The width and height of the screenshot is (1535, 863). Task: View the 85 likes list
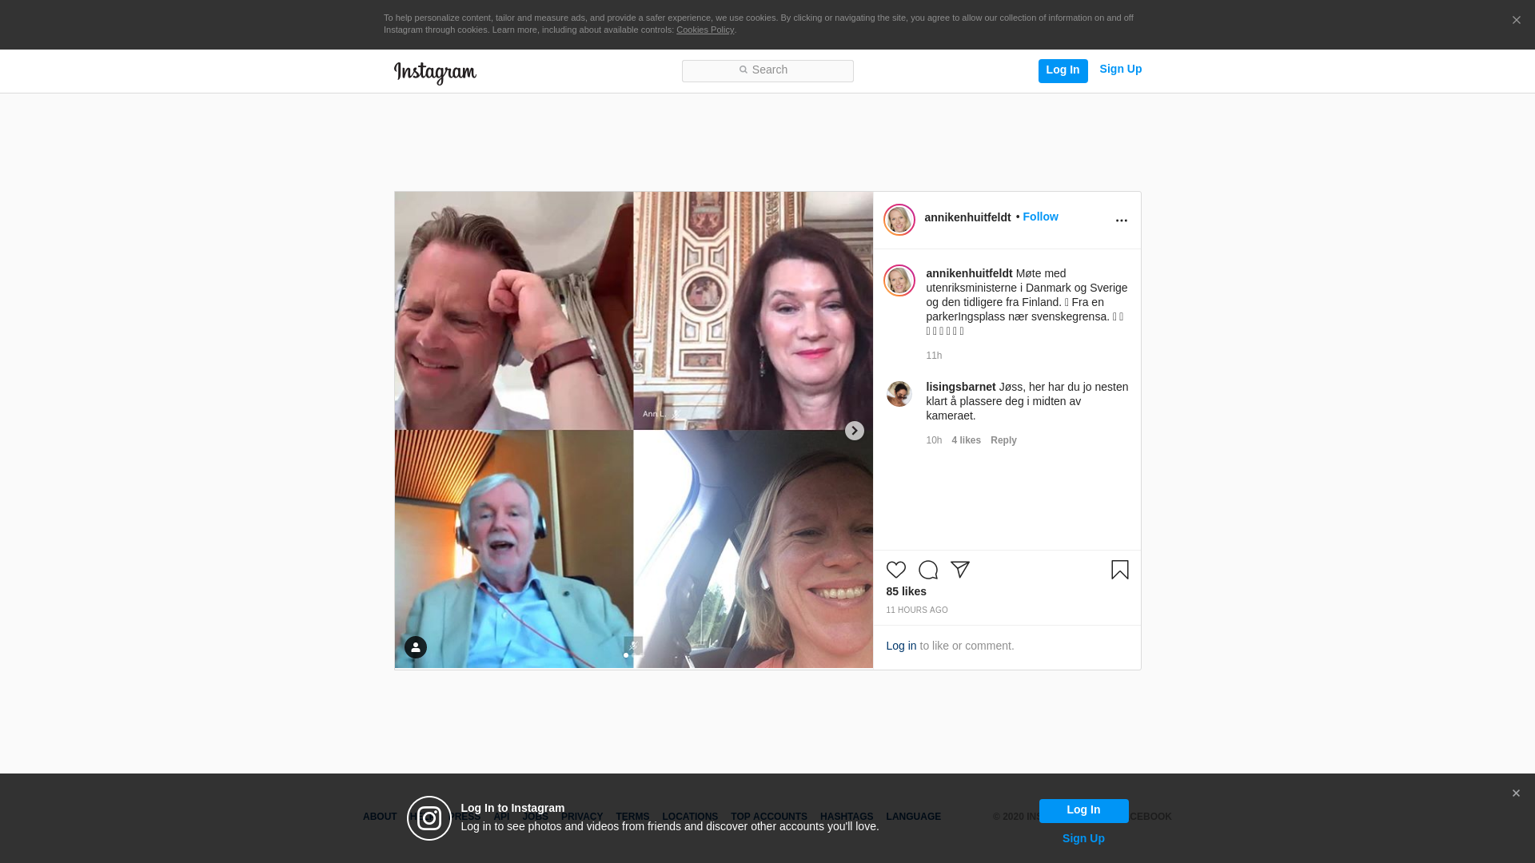click(x=906, y=591)
